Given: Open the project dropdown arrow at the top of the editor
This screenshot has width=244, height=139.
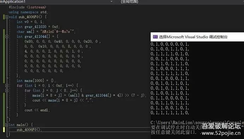Looking at the screenshot, I should 111,1.
